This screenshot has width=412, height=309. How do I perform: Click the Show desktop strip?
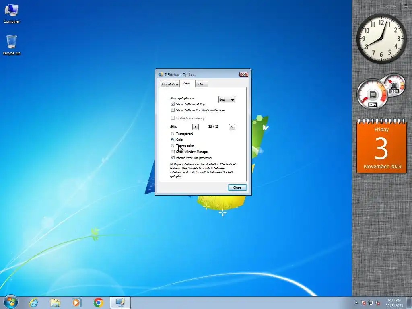(x=409, y=303)
